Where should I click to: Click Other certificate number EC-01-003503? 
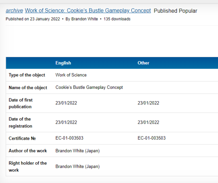151,138
